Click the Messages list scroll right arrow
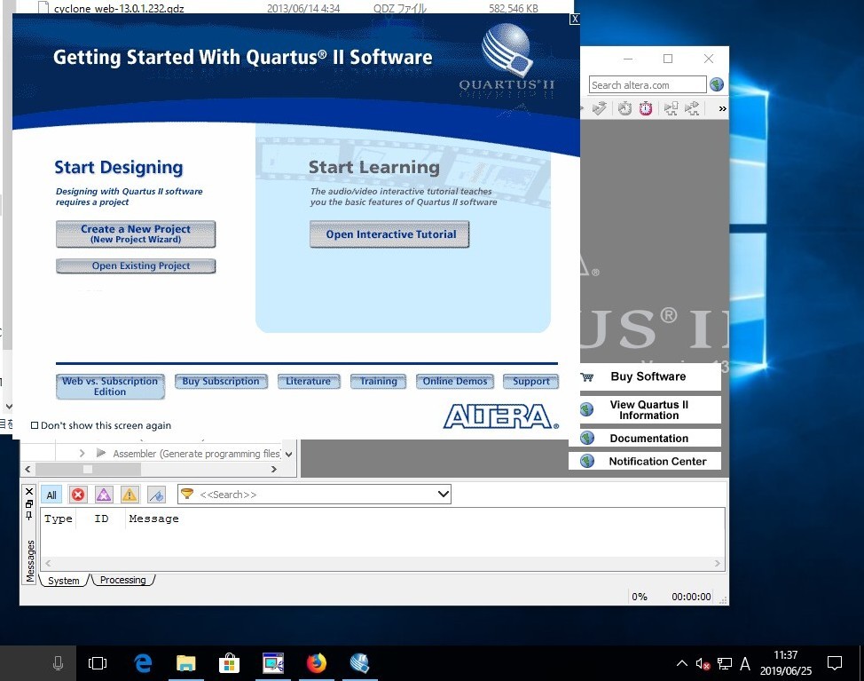The height and width of the screenshot is (681, 864). click(x=717, y=563)
